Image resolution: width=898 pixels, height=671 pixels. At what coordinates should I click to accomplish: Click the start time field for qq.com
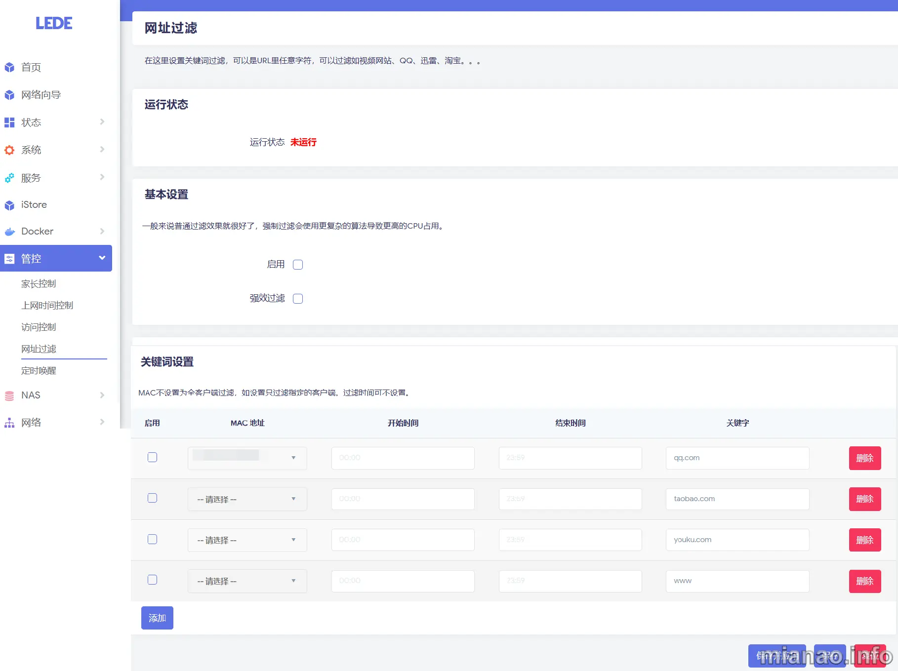(403, 458)
